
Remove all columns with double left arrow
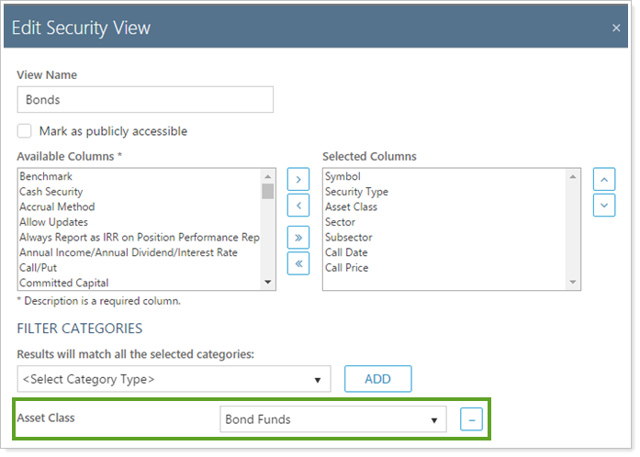tap(298, 265)
